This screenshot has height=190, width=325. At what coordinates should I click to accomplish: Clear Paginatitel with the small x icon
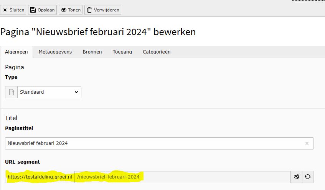click(307, 143)
